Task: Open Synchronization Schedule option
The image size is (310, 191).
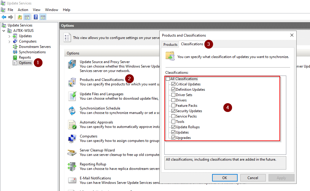Action: pyautogui.click(x=100, y=108)
